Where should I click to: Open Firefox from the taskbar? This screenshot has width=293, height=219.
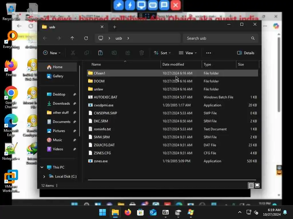pyautogui.click(x=128, y=212)
